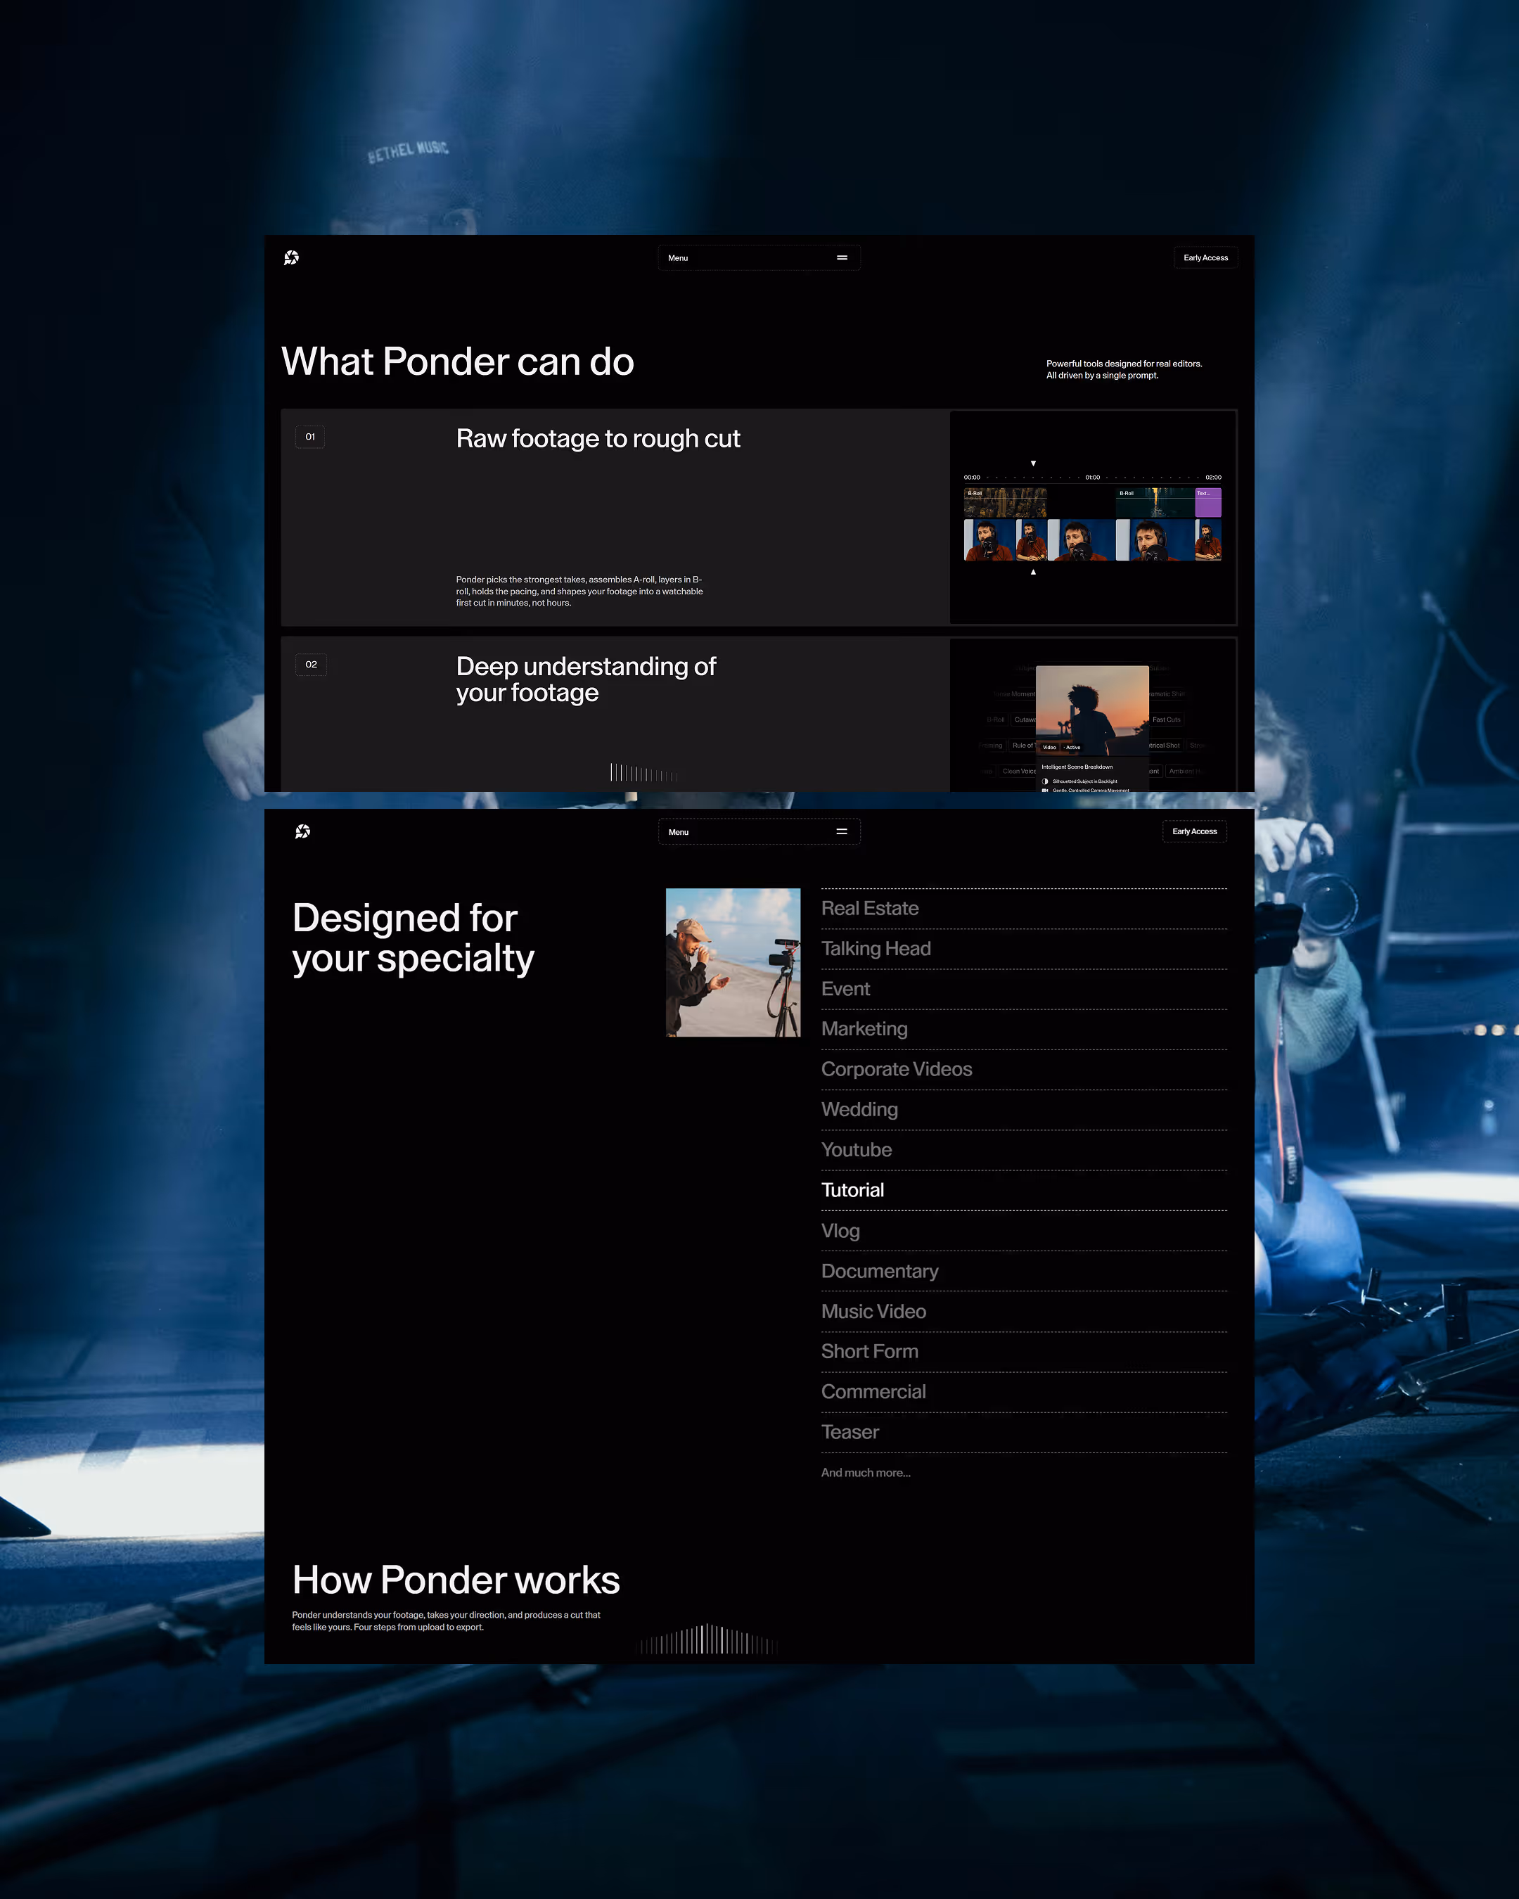Image resolution: width=1519 pixels, height=1899 pixels.
Task: Click the Fast Cuts tag
Action: (1167, 720)
